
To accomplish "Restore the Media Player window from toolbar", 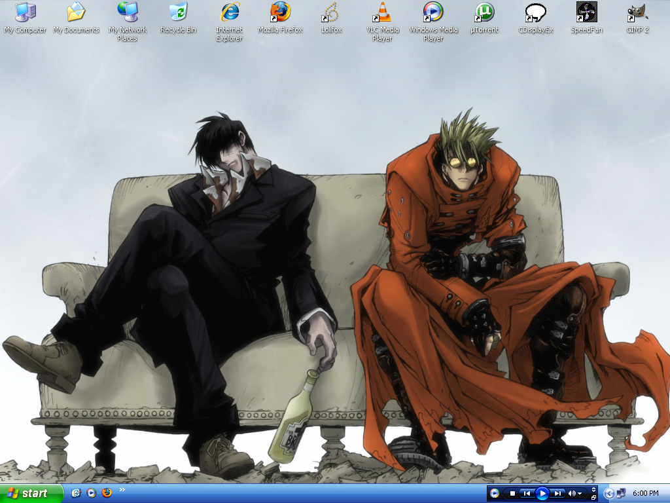I will (x=593, y=498).
